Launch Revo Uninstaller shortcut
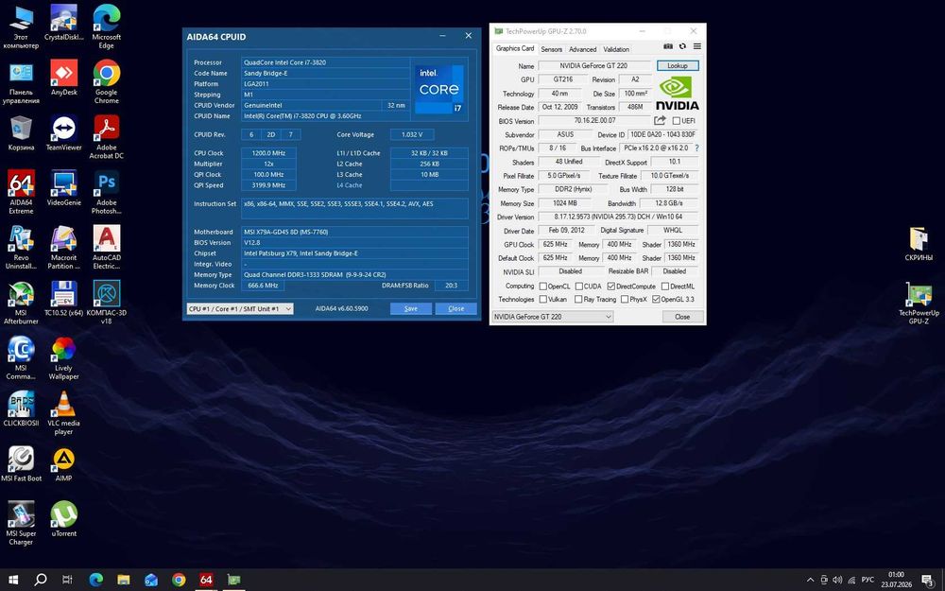Viewport: 945px width, 591px height. pyautogui.click(x=21, y=247)
